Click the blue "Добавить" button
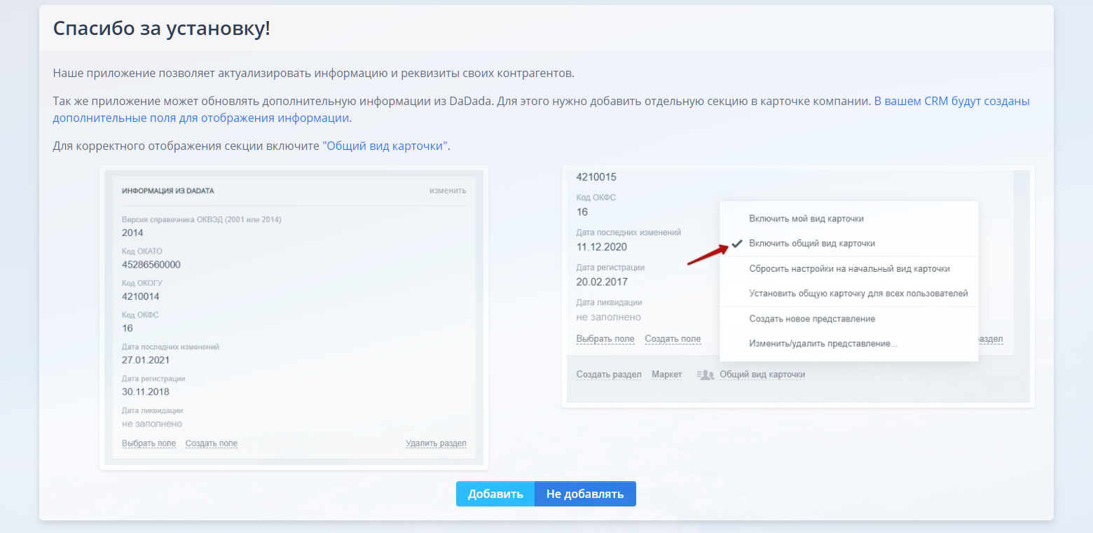This screenshot has height=533, width=1093. (x=495, y=494)
